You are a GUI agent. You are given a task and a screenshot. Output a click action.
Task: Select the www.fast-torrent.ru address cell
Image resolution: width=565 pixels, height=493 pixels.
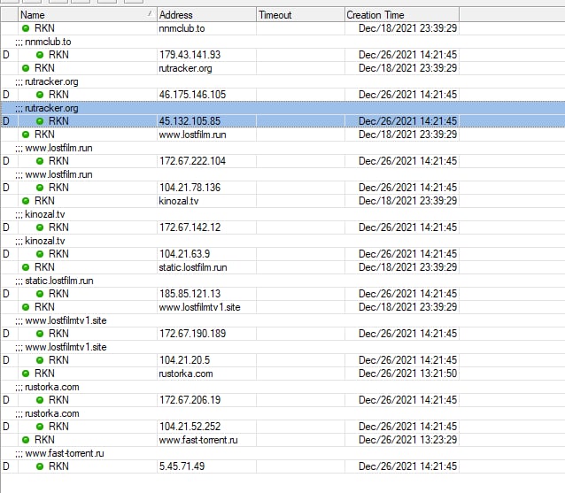[x=206, y=440]
